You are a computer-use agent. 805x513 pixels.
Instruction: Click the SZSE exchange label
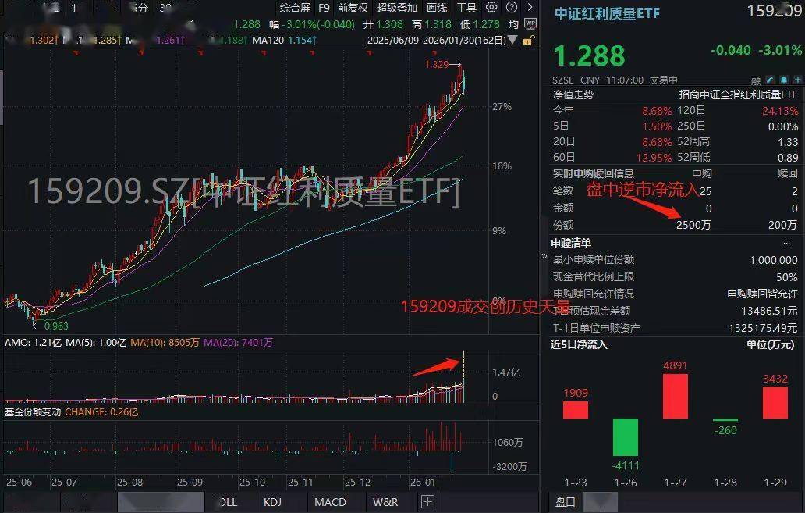(x=563, y=80)
